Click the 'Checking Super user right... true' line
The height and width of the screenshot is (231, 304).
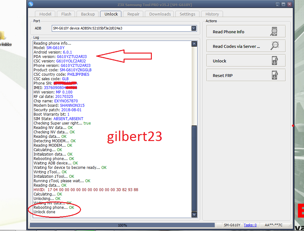(62, 123)
